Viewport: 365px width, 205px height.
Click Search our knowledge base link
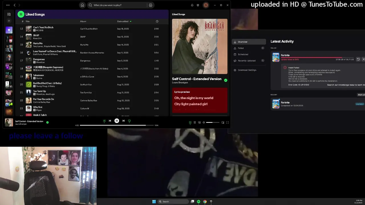click(346, 85)
